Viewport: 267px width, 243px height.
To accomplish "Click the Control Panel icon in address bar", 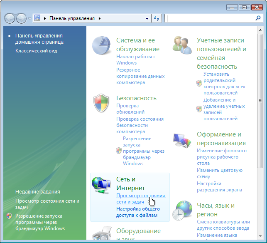I will coord(37,18).
